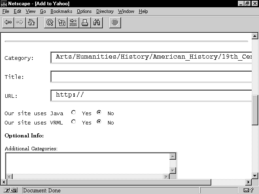Click the 'Optional Info:' heading text

[x=24, y=136]
